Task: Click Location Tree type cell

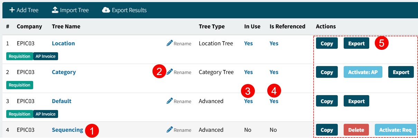Action: click(216, 43)
